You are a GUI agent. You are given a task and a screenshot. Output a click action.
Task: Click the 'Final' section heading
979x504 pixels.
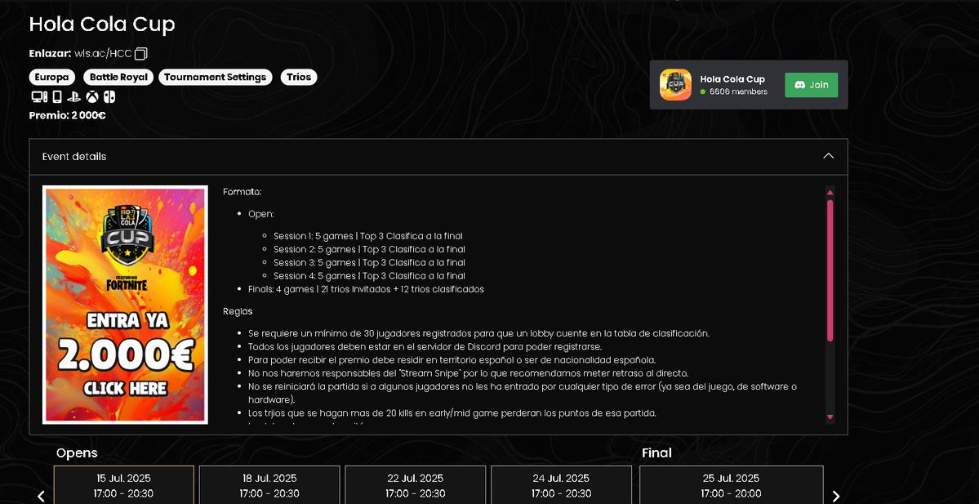pos(656,453)
